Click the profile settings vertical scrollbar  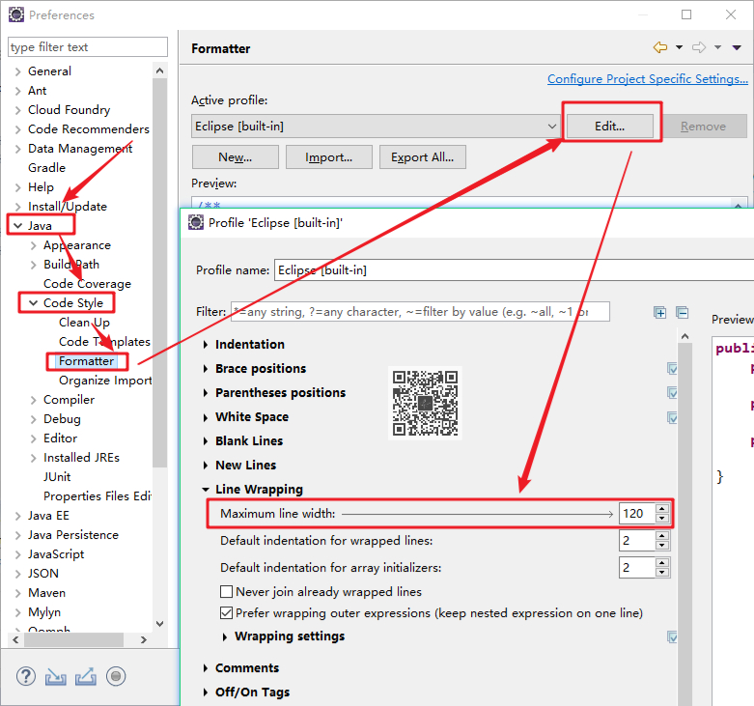click(x=684, y=524)
